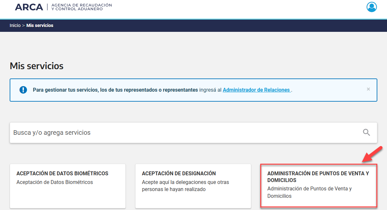The height and width of the screenshot is (210, 387).
Task: Open the Administrador de Relaciones link
Action: click(x=257, y=90)
